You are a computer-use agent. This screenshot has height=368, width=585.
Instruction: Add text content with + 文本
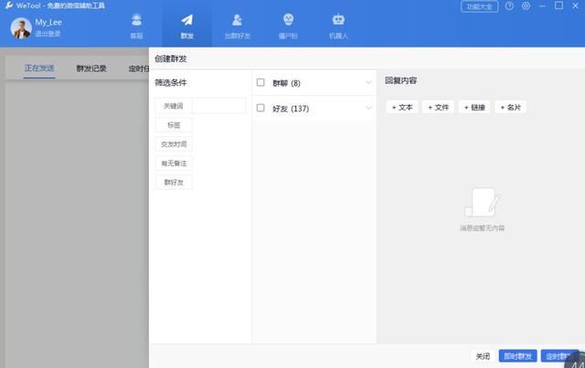402,108
